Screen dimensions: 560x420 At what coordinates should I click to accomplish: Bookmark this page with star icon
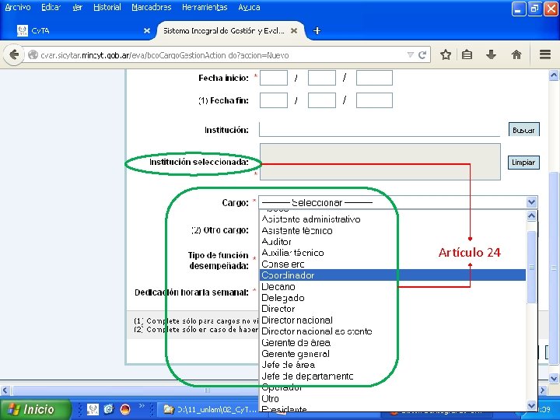(x=446, y=54)
